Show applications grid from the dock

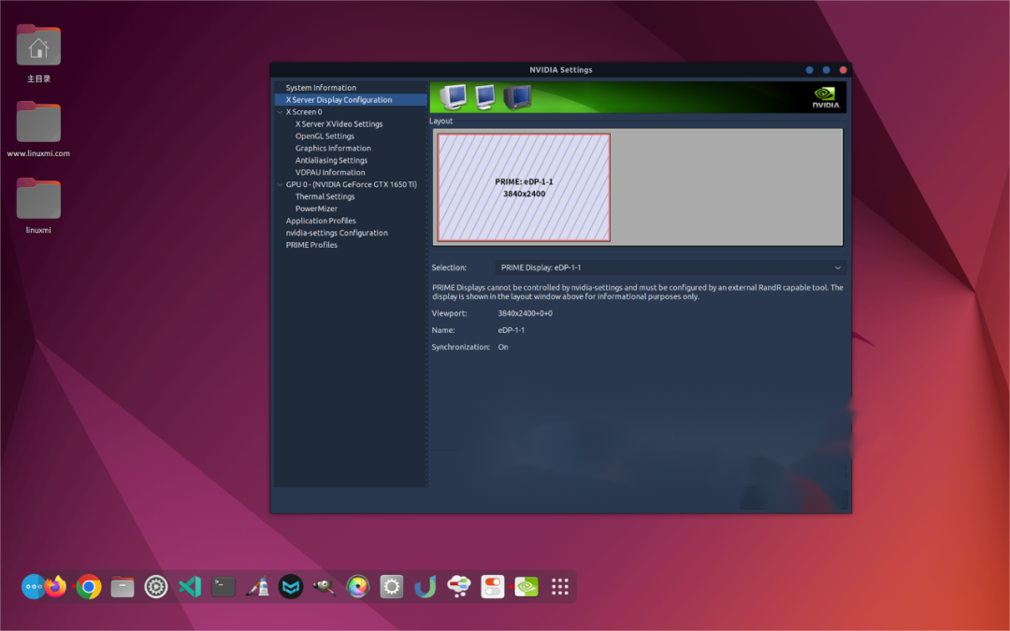tap(560, 586)
